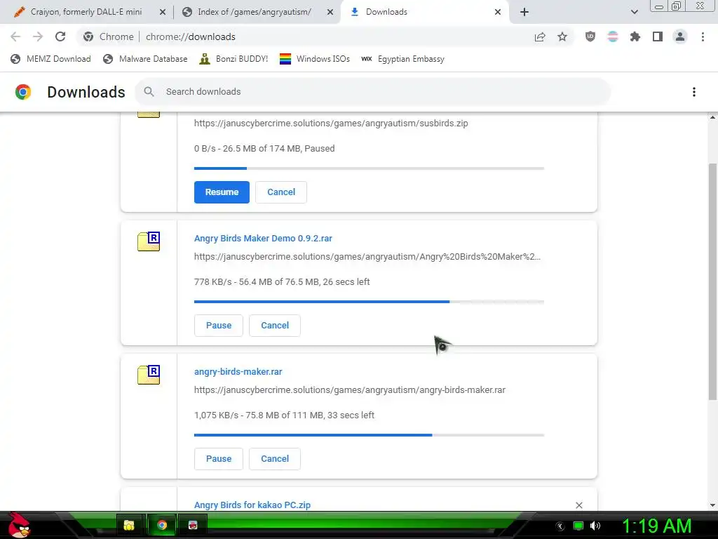The width and height of the screenshot is (718, 539).
Task: Click the Angry%20Birds%20Maker source URL
Action: 367,257
